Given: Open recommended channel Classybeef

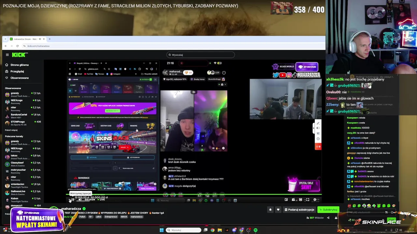Looking at the screenshot, I should 23,164.
